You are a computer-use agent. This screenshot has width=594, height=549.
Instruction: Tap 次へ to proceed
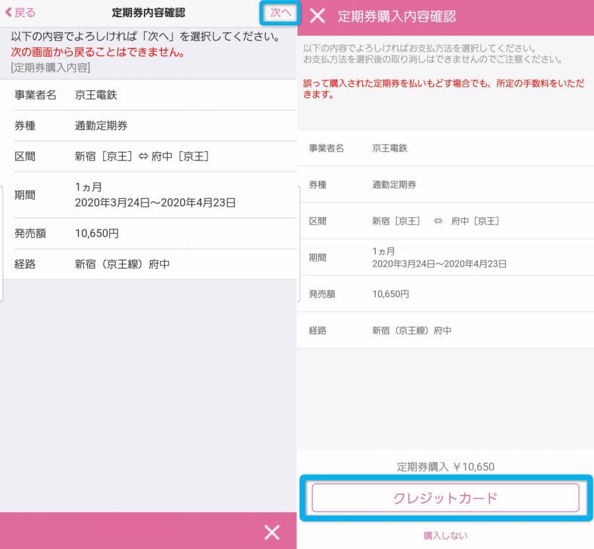pyautogui.click(x=280, y=13)
